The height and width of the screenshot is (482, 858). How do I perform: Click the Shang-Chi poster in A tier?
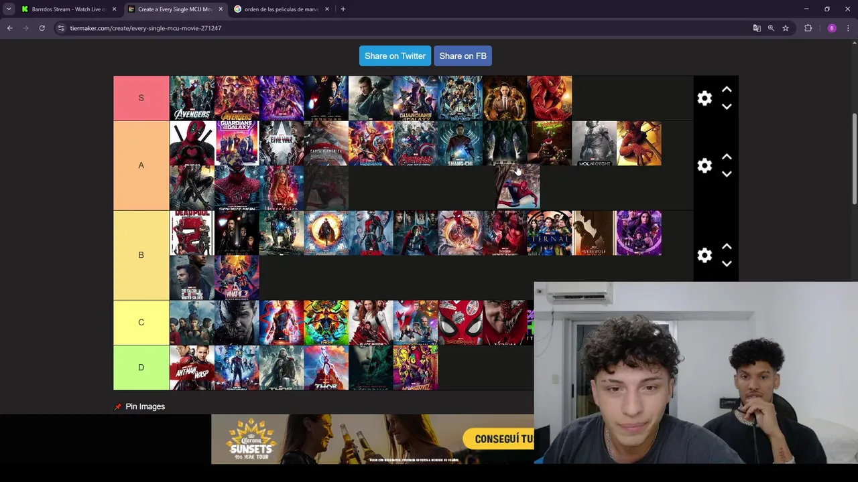[461, 143]
